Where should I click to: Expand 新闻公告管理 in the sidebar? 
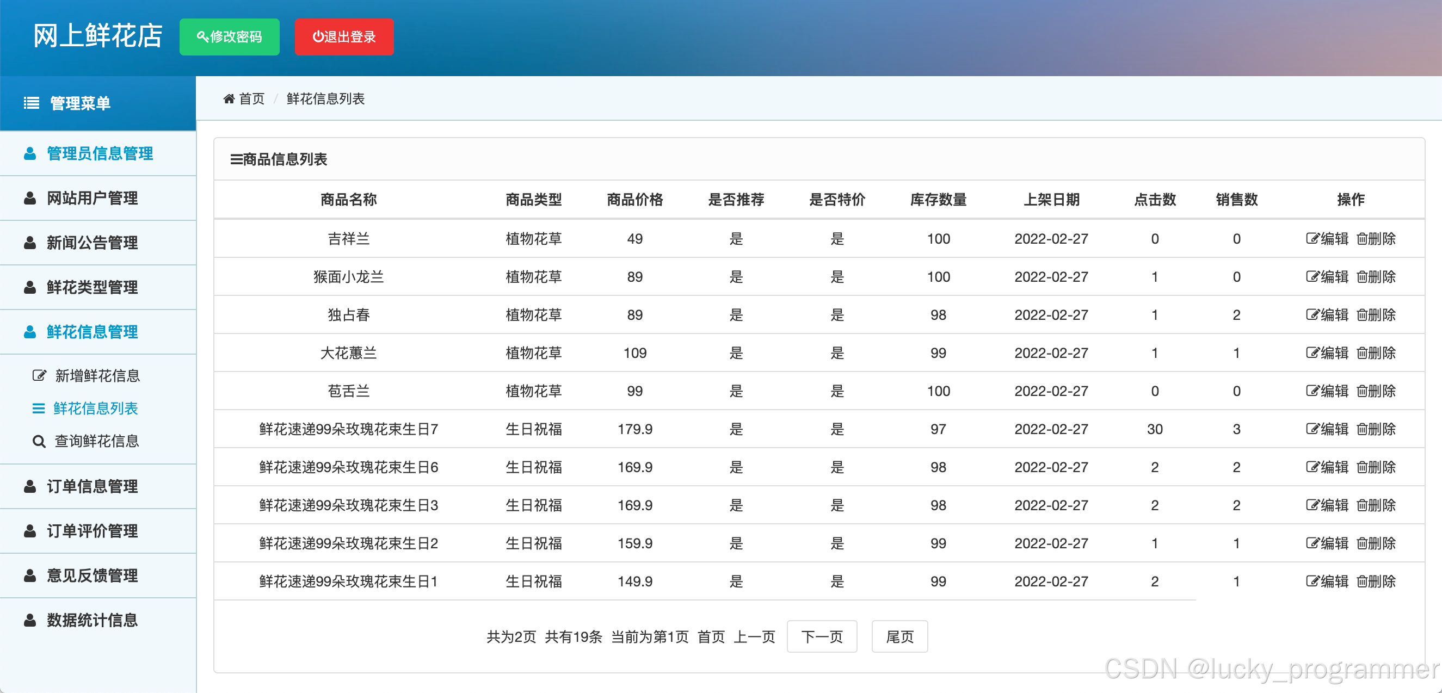[x=93, y=243]
